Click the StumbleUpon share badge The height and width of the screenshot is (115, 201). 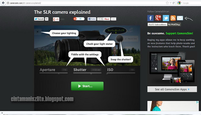pos(79,19)
